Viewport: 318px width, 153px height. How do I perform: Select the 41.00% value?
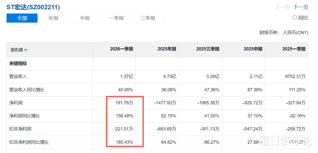point(212,116)
